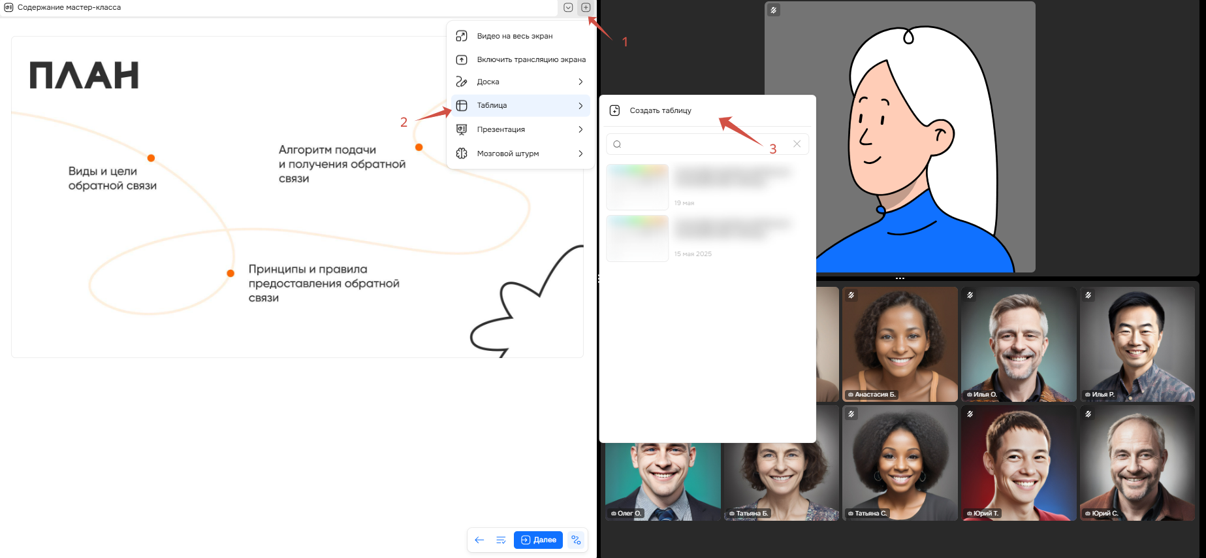Click muted mic badge on Юрий Т. tile
The image size is (1206, 558).
(970, 414)
